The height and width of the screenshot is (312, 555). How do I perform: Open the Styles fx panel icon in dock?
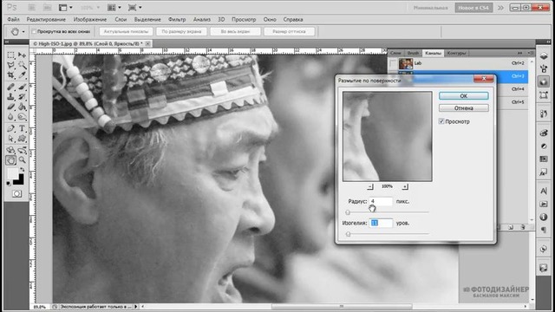point(544,172)
